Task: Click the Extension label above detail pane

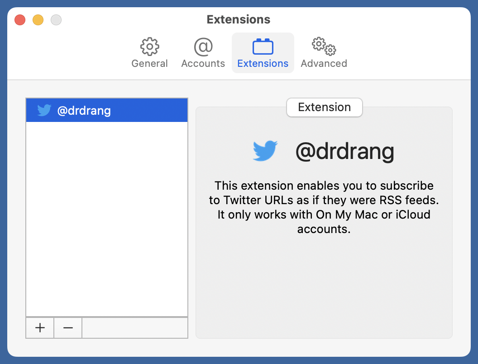Action: coord(324,107)
